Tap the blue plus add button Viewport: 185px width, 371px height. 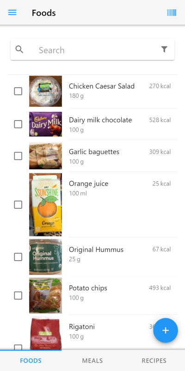tap(166, 330)
